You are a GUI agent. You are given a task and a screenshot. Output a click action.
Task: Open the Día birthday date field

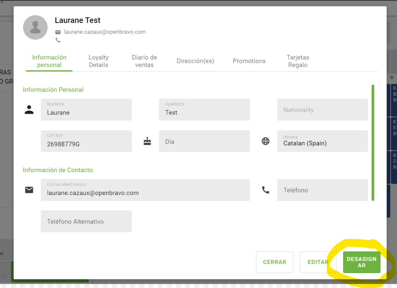204,141
